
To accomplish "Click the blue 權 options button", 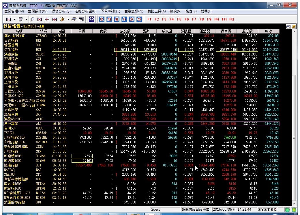I will pos(117,19).
